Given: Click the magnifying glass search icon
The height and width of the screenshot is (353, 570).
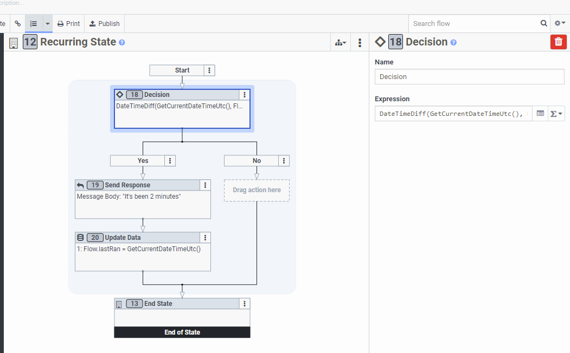Looking at the screenshot, I should (543, 24).
